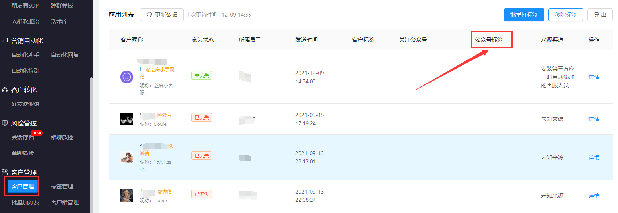Click the 客户管理 section header icon
The image size is (618, 213).
5,172
